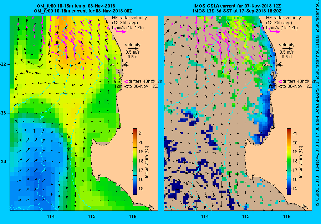Click longitude label '116' under right map
321x224 pixels.
point(287,216)
